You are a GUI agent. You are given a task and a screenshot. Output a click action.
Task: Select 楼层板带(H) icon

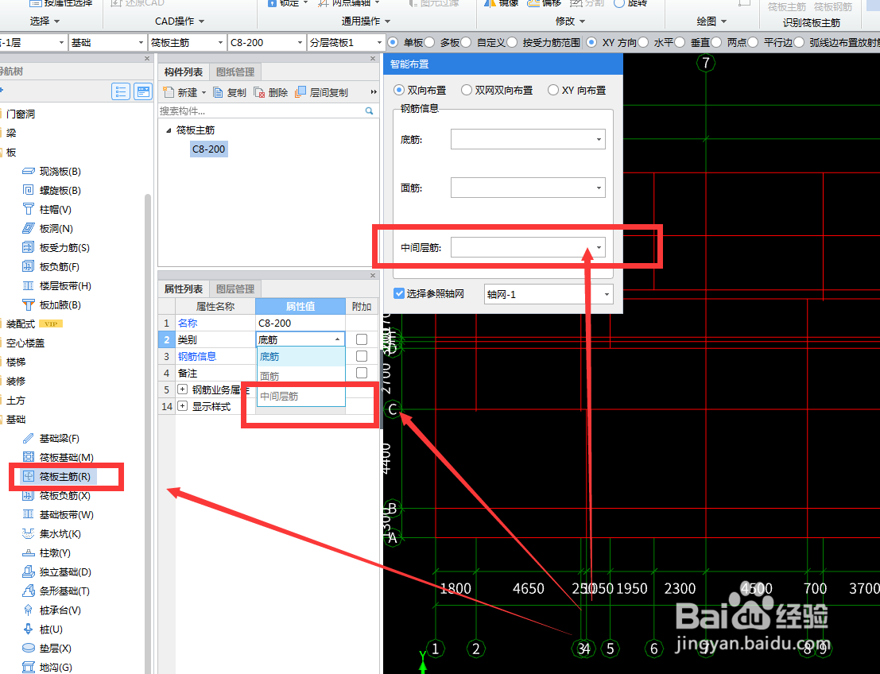(28, 285)
